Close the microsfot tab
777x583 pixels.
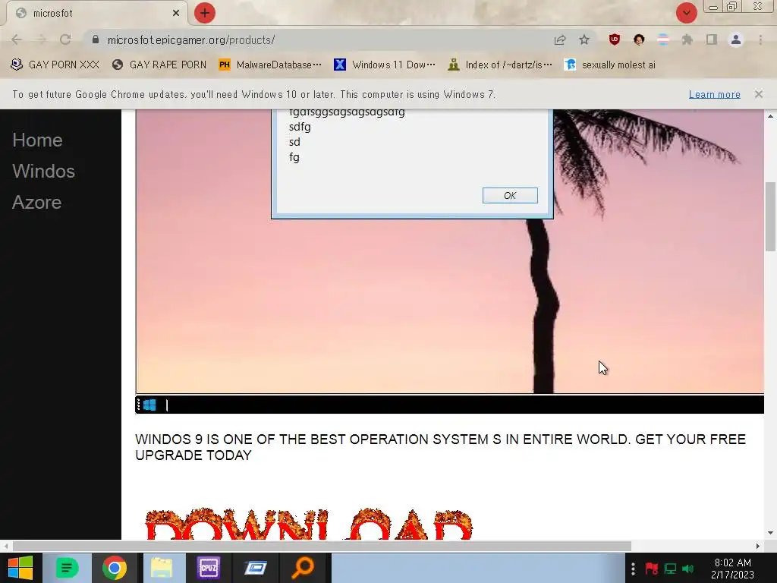tap(176, 13)
